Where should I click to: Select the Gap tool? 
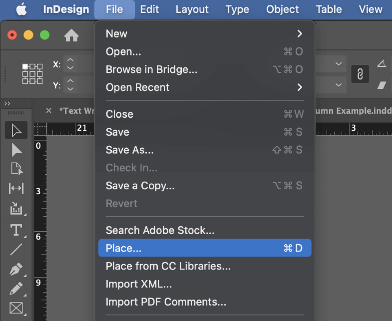click(x=16, y=189)
